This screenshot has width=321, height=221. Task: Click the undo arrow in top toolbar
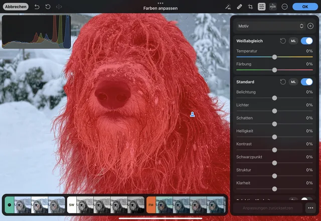[x=37, y=7]
